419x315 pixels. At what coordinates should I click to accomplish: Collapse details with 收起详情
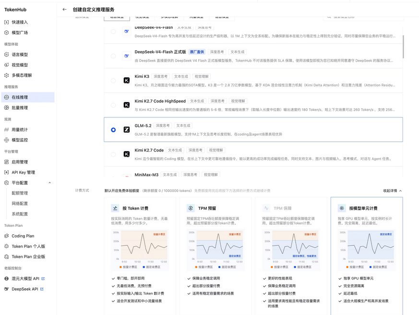point(392,191)
